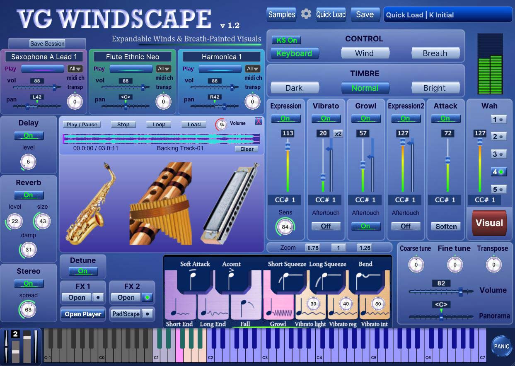Open the red Visual button
This screenshot has width=515, height=366.
(x=489, y=223)
